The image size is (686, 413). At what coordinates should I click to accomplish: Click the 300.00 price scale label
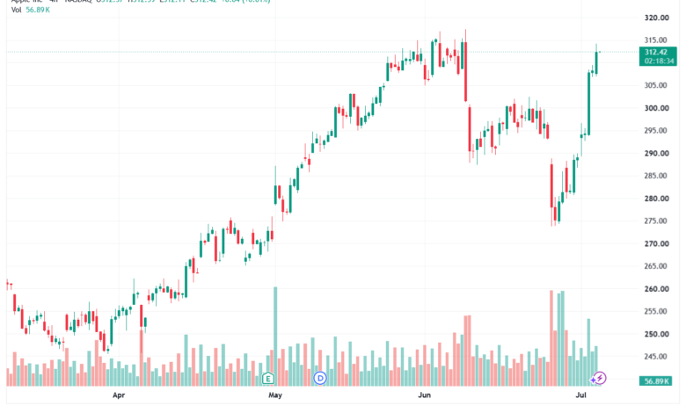[x=657, y=108]
